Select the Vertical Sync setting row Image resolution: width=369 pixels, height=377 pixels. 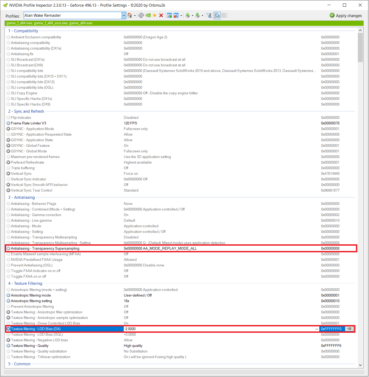click(x=21, y=174)
